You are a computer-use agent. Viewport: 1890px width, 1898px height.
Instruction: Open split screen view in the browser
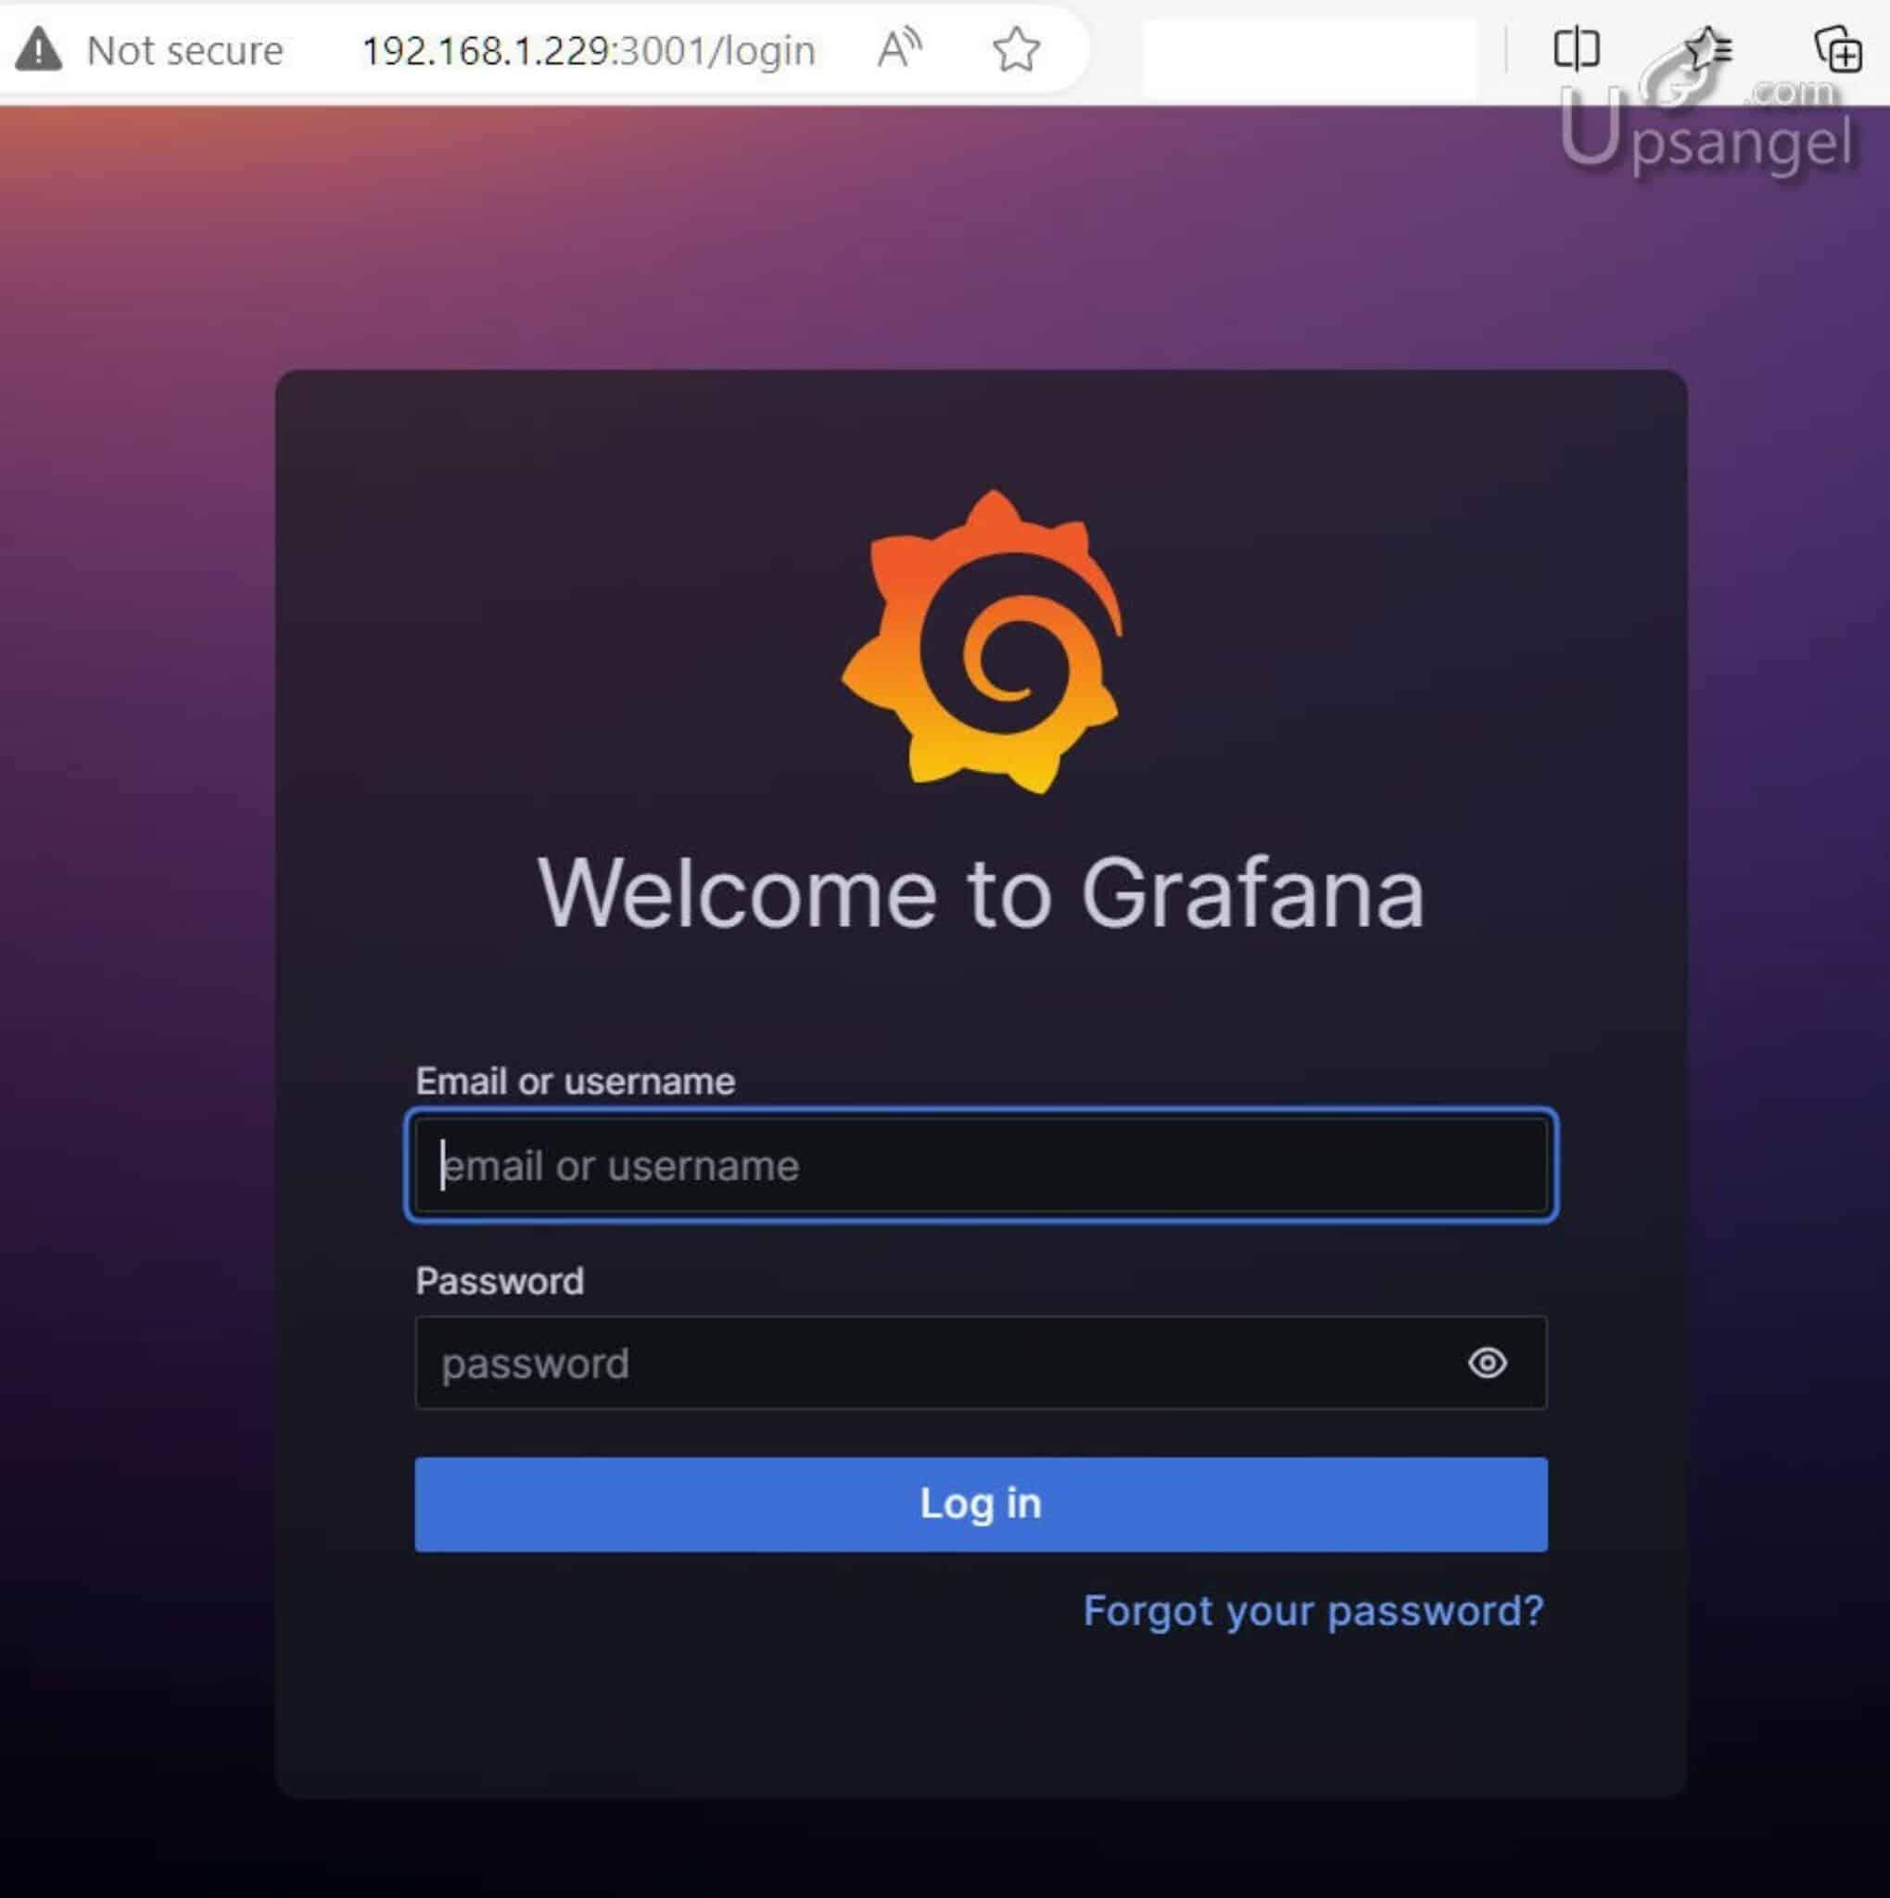pyautogui.click(x=1576, y=48)
